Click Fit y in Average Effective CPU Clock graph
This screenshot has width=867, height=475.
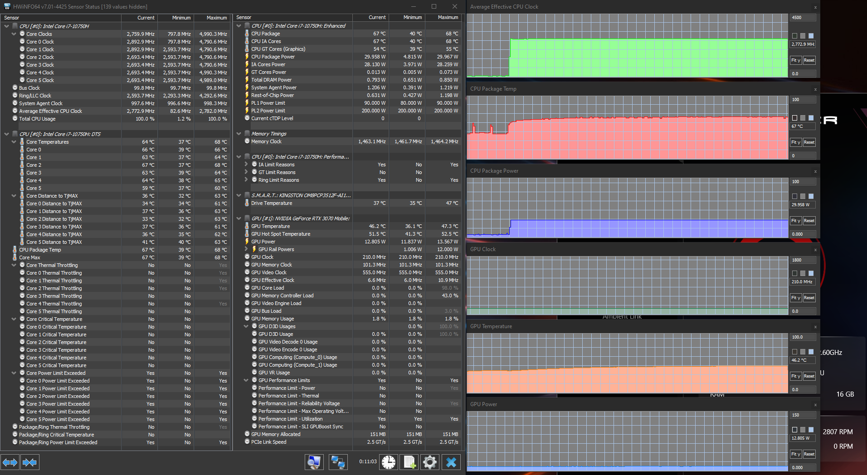795,60
